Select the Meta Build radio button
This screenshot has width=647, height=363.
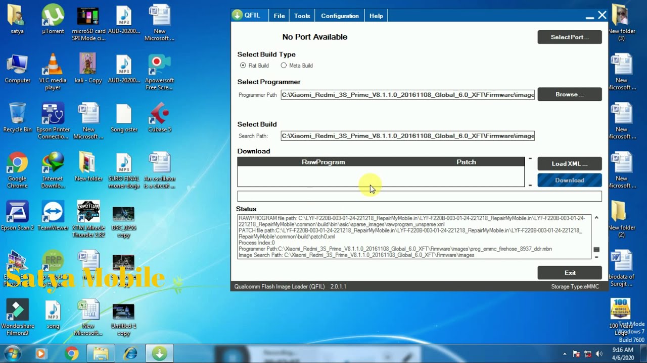pos(284,66)
